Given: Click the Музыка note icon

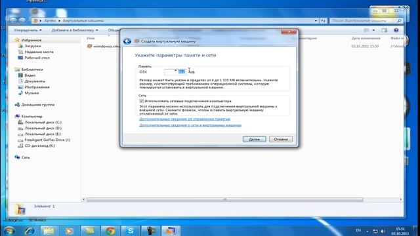Looking at the screenshot, I should (20, 93).
